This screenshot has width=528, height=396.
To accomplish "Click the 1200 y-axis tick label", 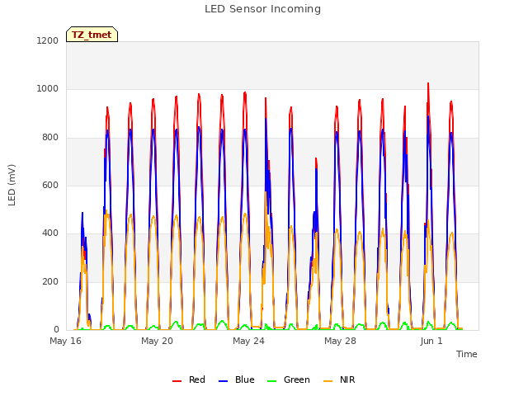I will click(x=48, y=40).
